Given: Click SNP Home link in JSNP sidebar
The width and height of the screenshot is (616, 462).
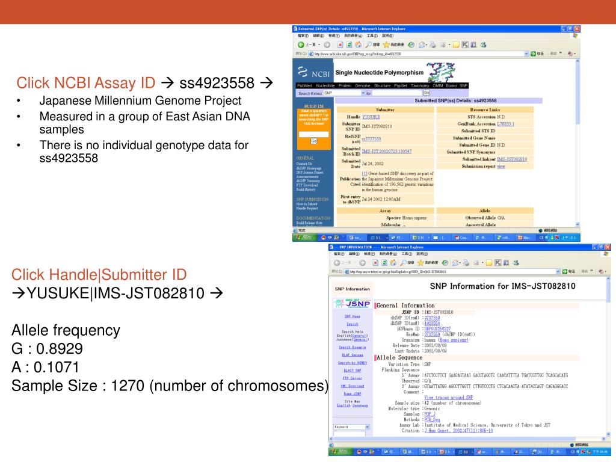Looking at the screenshot, I should [x=353, y=316].
